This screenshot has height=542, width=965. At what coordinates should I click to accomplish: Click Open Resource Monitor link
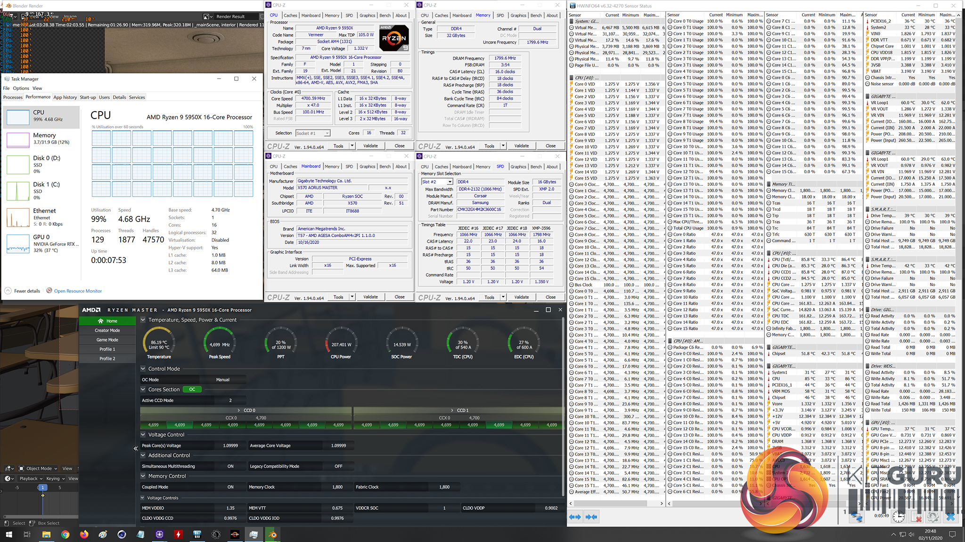78,291
